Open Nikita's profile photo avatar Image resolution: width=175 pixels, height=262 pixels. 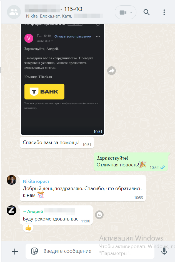(x=11, y=180)
